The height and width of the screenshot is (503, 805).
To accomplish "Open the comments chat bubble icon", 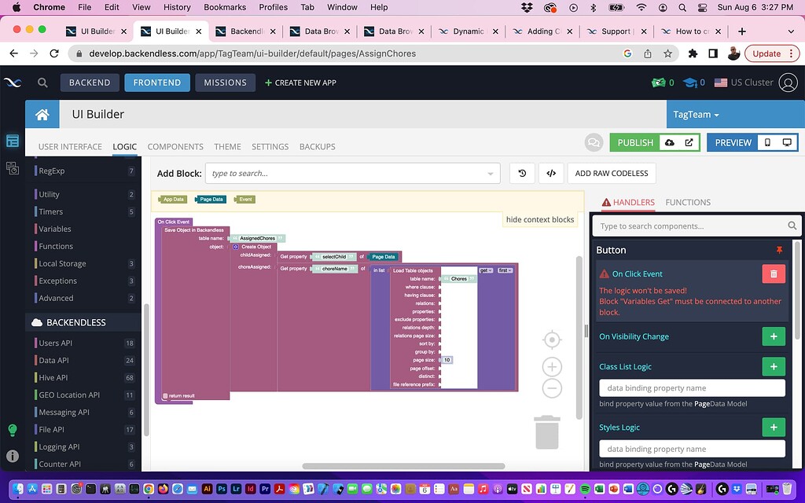I will tap(594, 142).
